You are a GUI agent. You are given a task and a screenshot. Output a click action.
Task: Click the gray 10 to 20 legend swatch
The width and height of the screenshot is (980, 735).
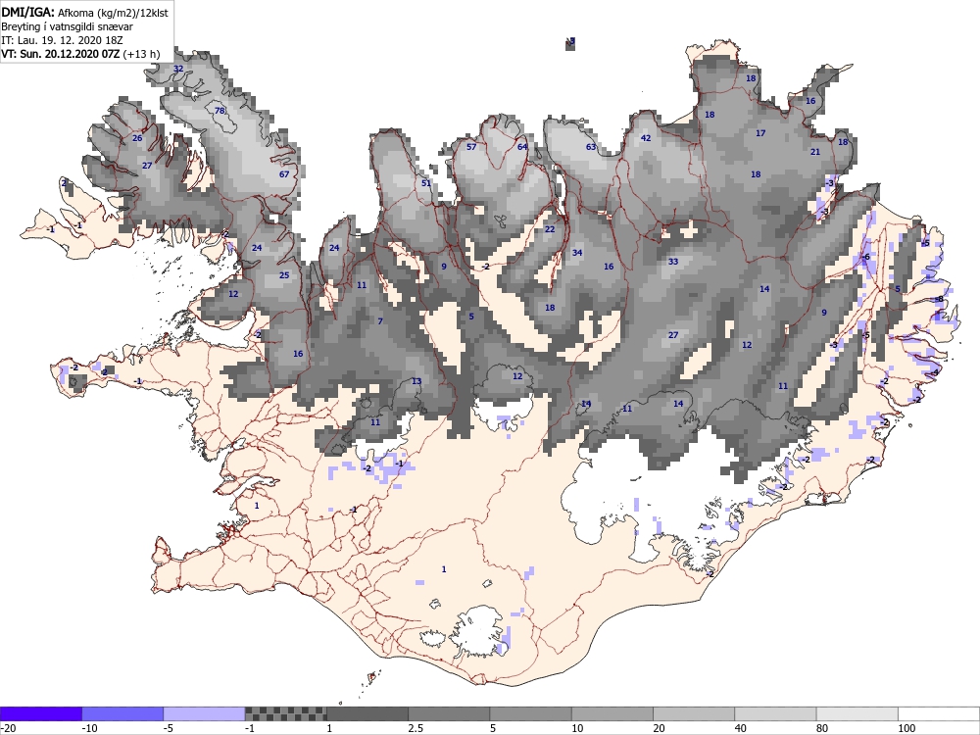(612, 713)
